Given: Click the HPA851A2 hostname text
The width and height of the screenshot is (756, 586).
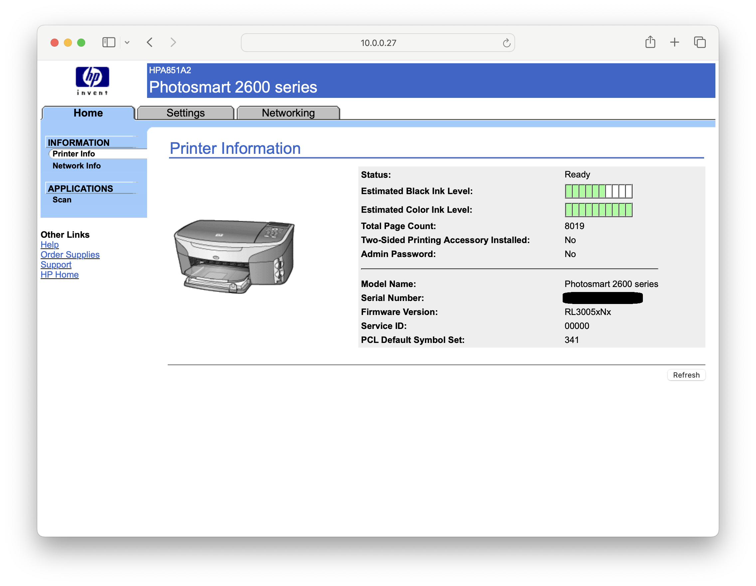Looking at the screenshot, I should (x=170, y=70).
